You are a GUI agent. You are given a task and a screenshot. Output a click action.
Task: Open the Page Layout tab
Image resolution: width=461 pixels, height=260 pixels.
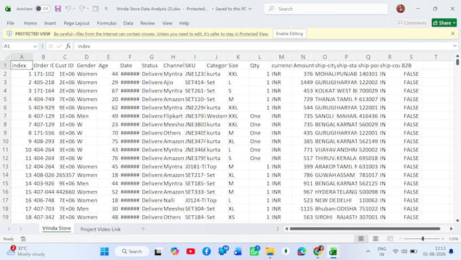point(77,23)
